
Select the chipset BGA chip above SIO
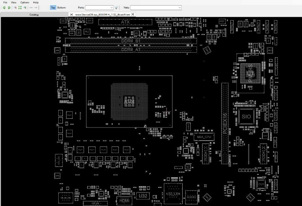click(x=250, y=73)
